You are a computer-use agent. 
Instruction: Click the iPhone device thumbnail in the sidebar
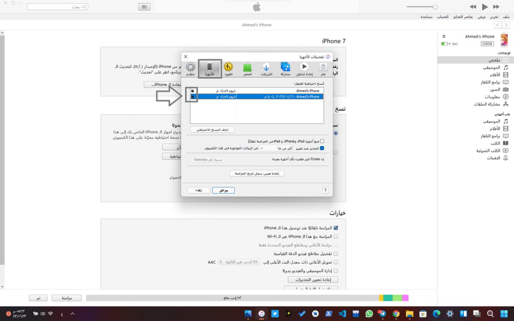504,40
